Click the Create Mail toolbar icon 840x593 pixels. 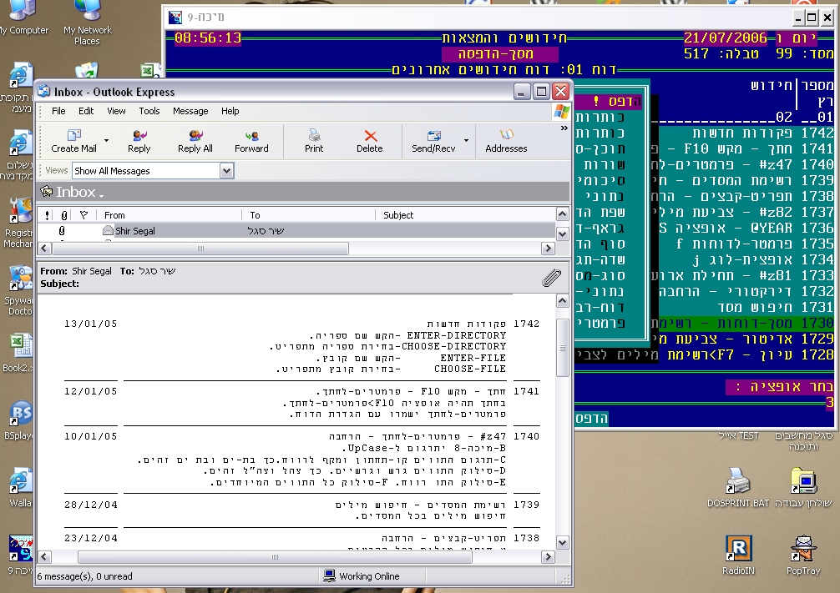[x=73, y=140]
